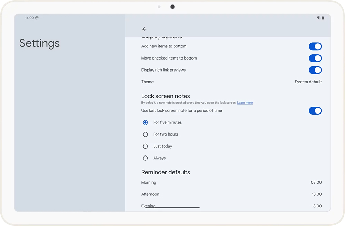Image resolution: width=345 pixels, height=226 pixels.
Task: Pick the Always radio option
Action: click(145, 158)
